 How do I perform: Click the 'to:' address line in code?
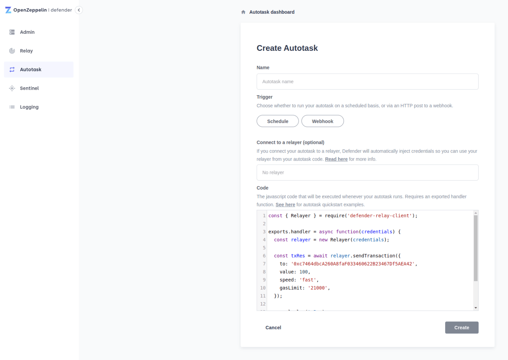[x=348, y=264]
